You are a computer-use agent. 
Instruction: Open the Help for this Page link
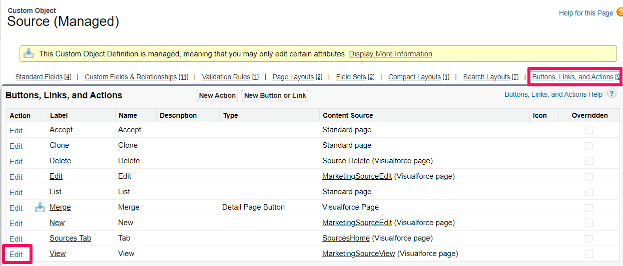point(586,13)
